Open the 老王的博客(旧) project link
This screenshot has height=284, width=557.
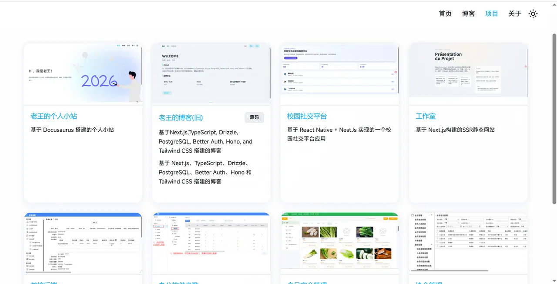point(181,117)
